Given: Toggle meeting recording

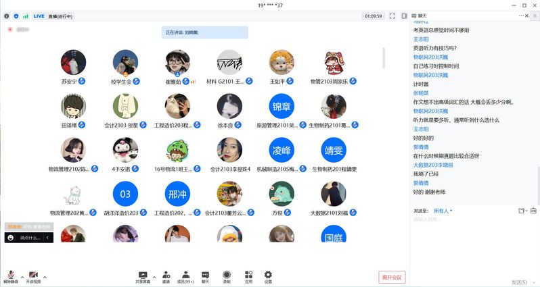Looking at the screenshot, I should click(227, 276).
